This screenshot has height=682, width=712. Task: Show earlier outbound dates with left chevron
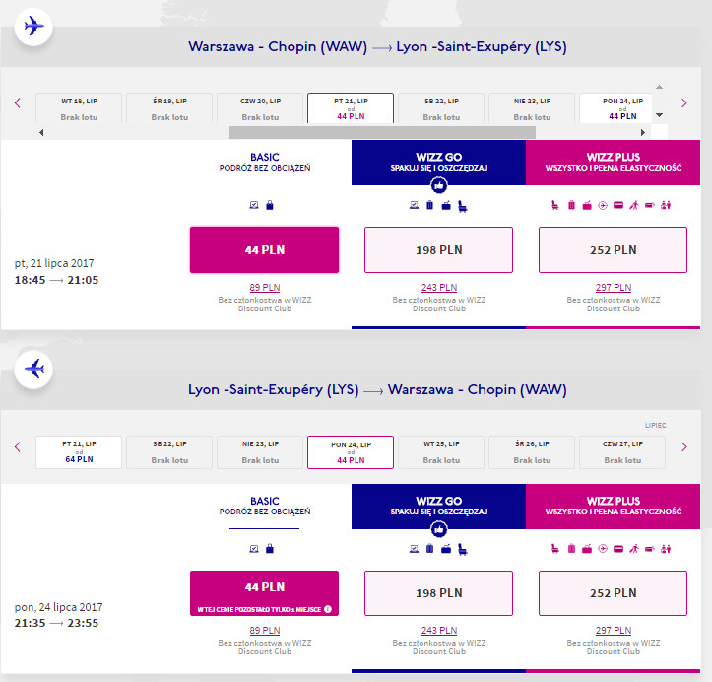18,103
